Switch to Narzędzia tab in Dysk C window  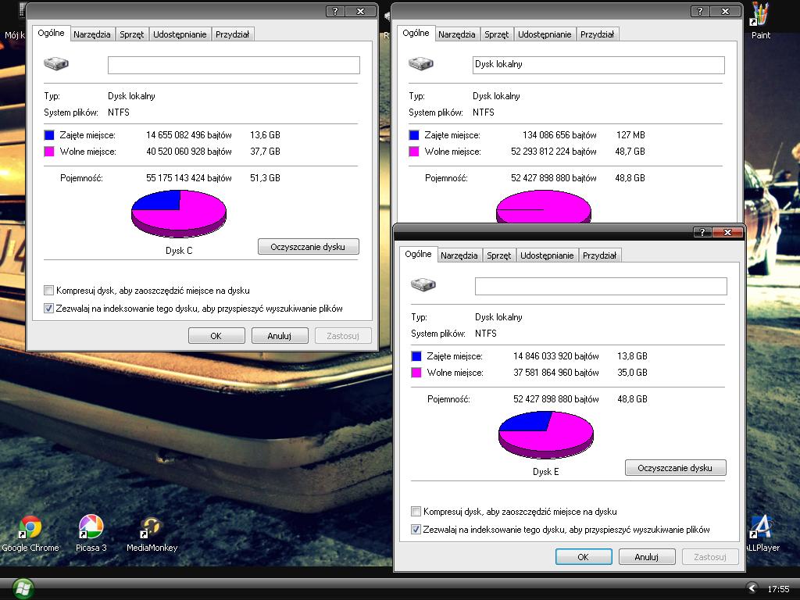point(92,34)
